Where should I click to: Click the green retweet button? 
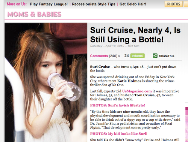(x=138, y=56)
